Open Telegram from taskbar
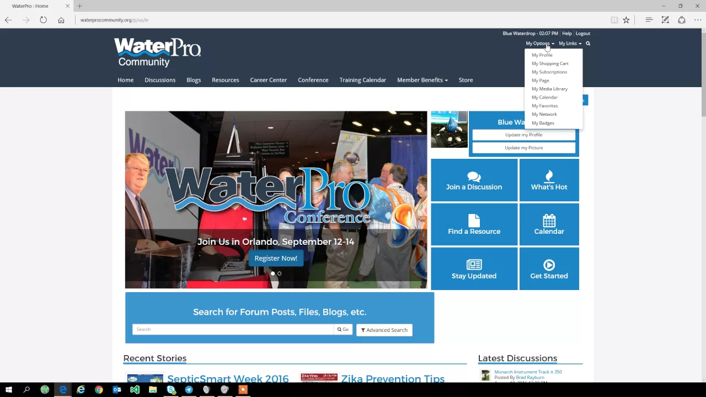706x397 pixels. tap(189, 390)
